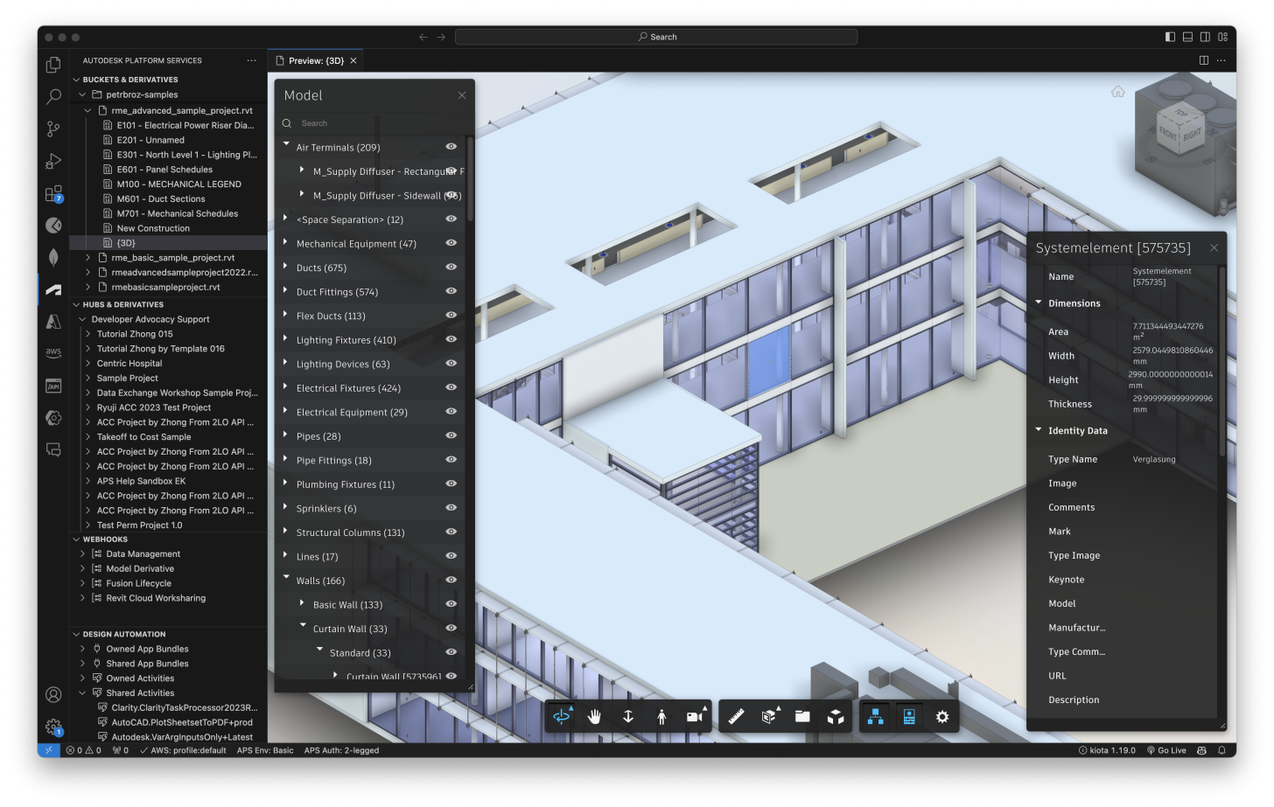
Task: Hide the Duct Fittings (574) category
Action: [451, 291]
